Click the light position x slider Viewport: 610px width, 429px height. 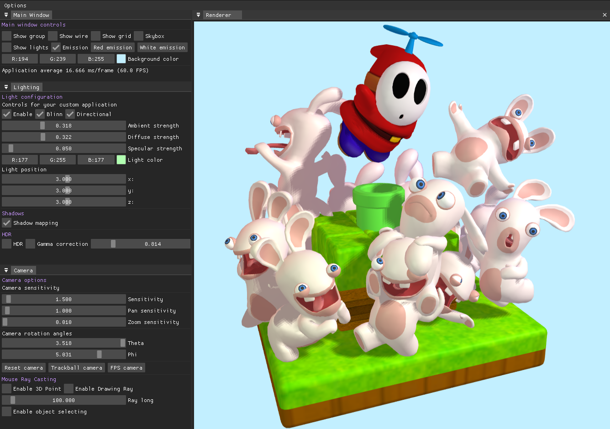coord(64,179)
